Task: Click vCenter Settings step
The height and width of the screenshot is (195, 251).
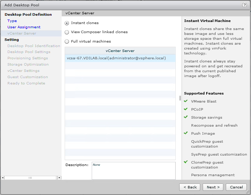Action: (x=23, y=71)
